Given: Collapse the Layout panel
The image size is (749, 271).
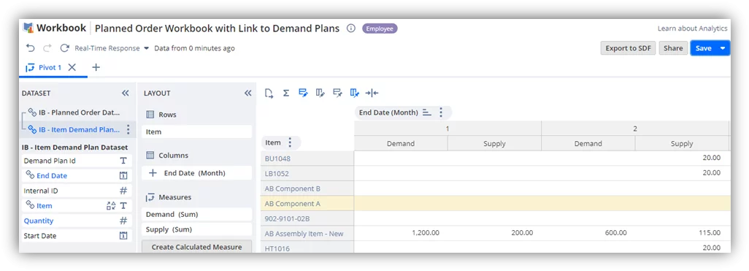Looking at the screenshot, I should [x=248, y=93].
